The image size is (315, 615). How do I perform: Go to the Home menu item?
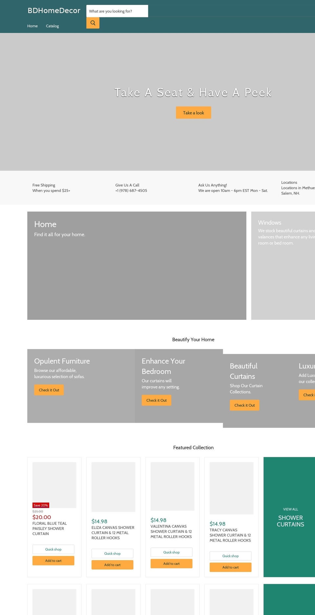pyautogui.click(x=32, y=26)
